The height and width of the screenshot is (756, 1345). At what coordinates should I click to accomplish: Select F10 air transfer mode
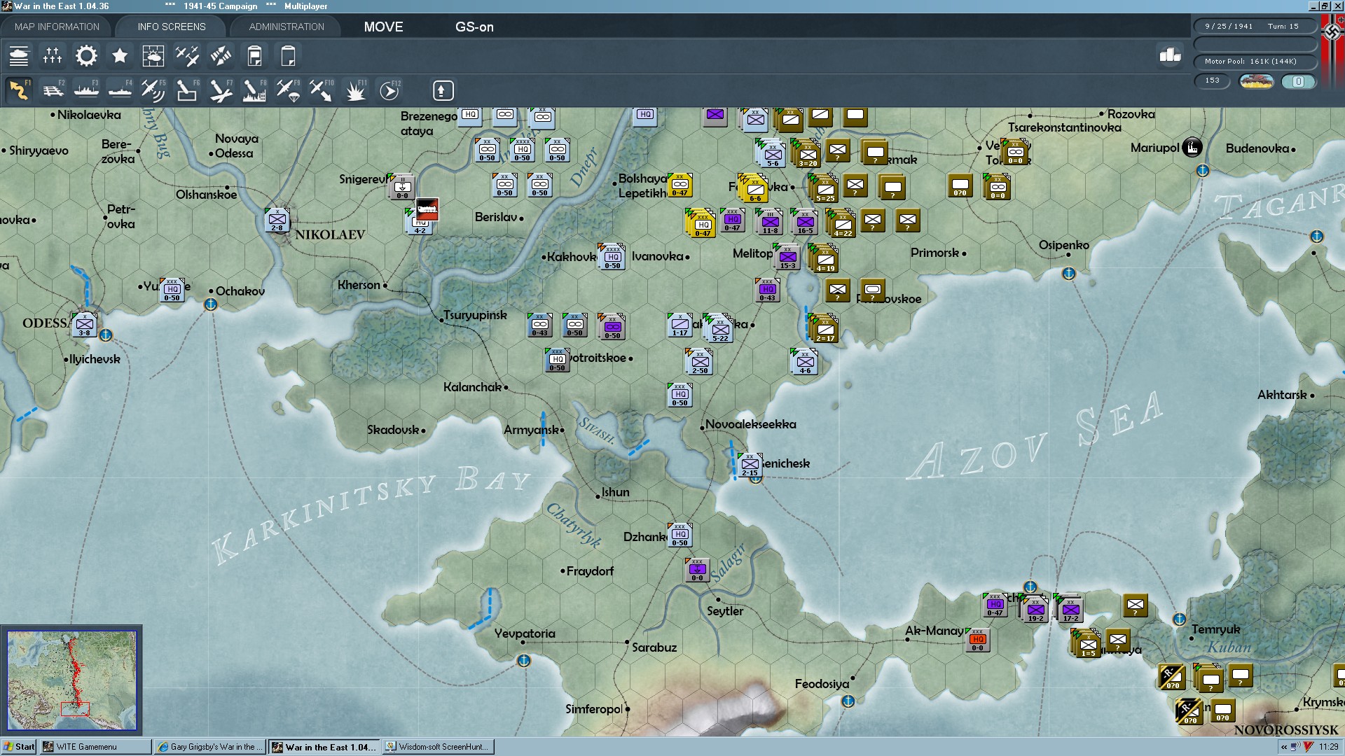pyautogui.click(x=322, y=90)
